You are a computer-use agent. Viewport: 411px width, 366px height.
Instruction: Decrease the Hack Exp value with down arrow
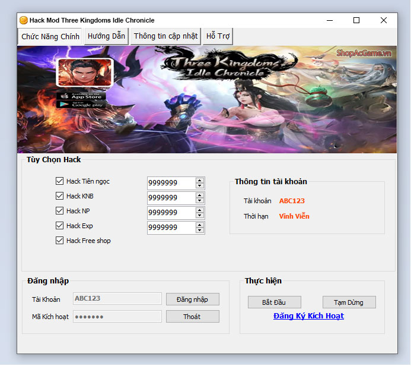coord(200,231)
